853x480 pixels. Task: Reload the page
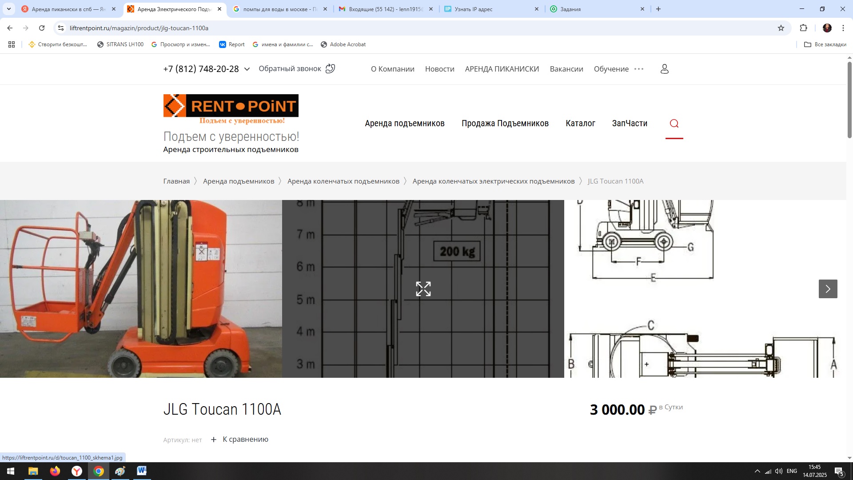pos(42,28)
